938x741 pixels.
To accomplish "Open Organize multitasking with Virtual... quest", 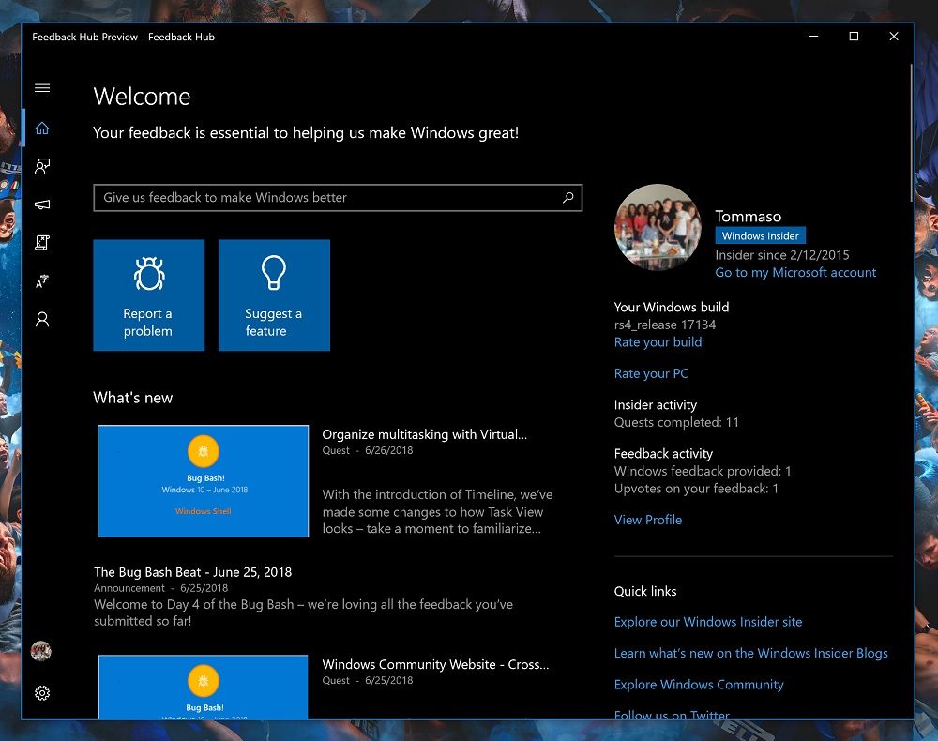I will pyautogui.click(x=425, y=435).
